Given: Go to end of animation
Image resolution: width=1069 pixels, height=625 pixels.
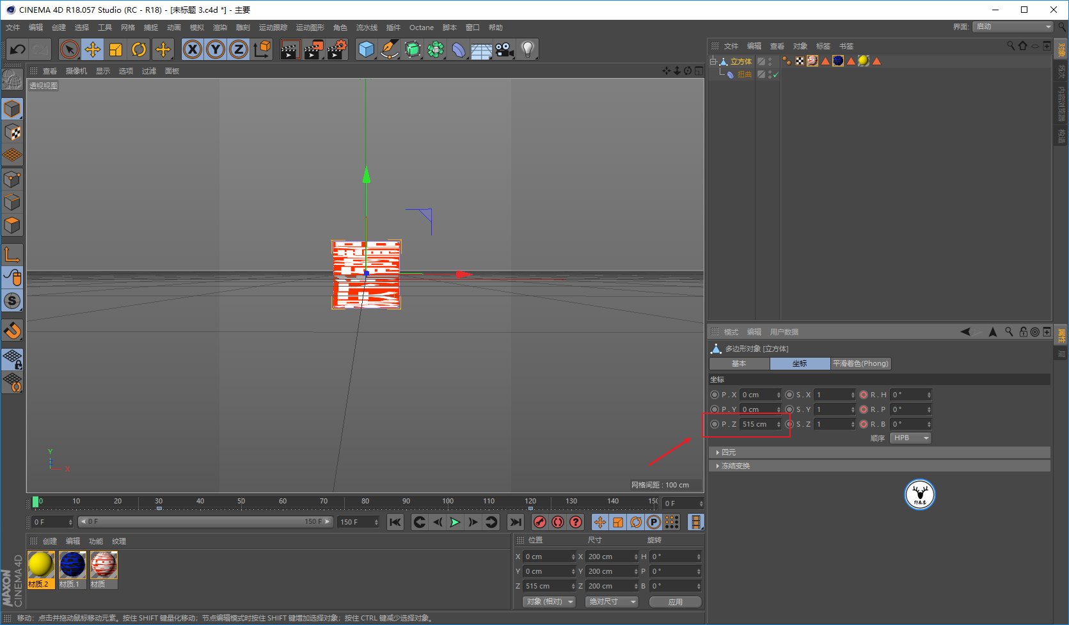Looking at the screenshot, I should 516,522.
